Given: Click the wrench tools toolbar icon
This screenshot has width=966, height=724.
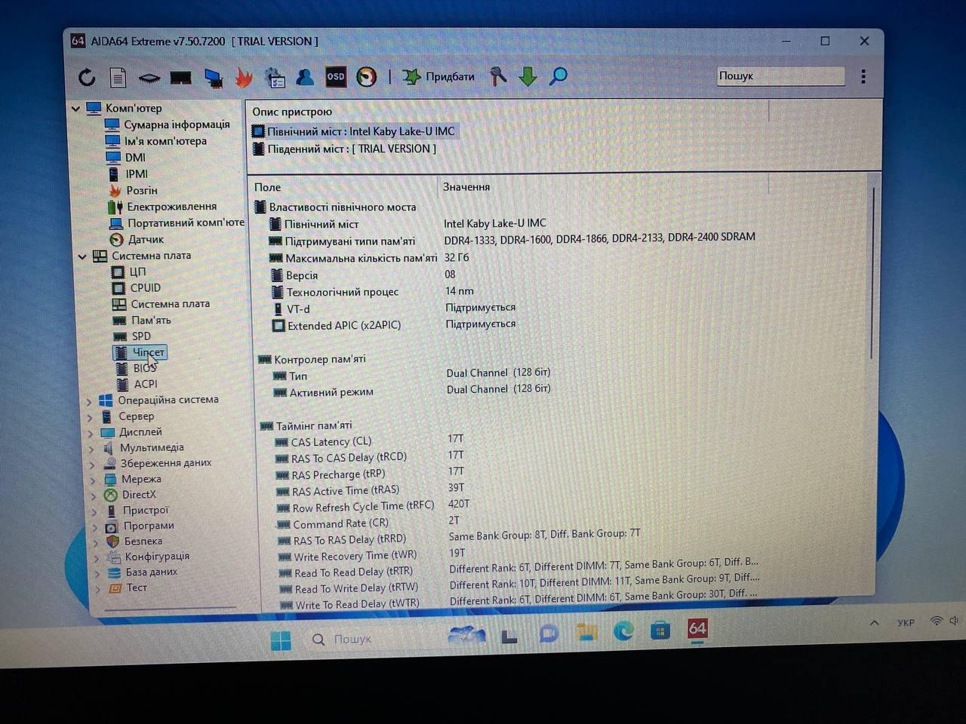Looking at the screenshot, I should point(498,75).
